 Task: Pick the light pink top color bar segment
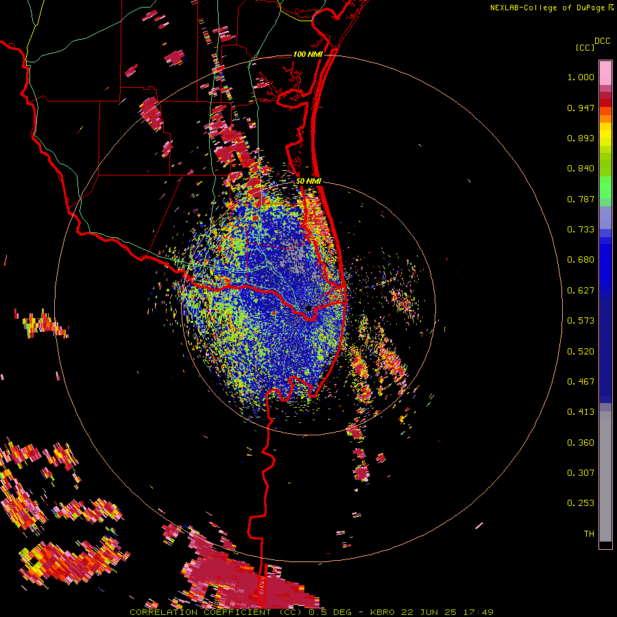pyautogui.click(x=605, y=73)
